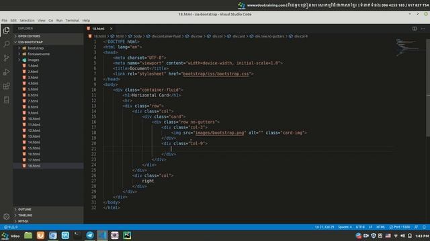The width and height of the screenshot is (430, 241).
Task: Expand the fontawesome folder
Action: tap(39, 54)
